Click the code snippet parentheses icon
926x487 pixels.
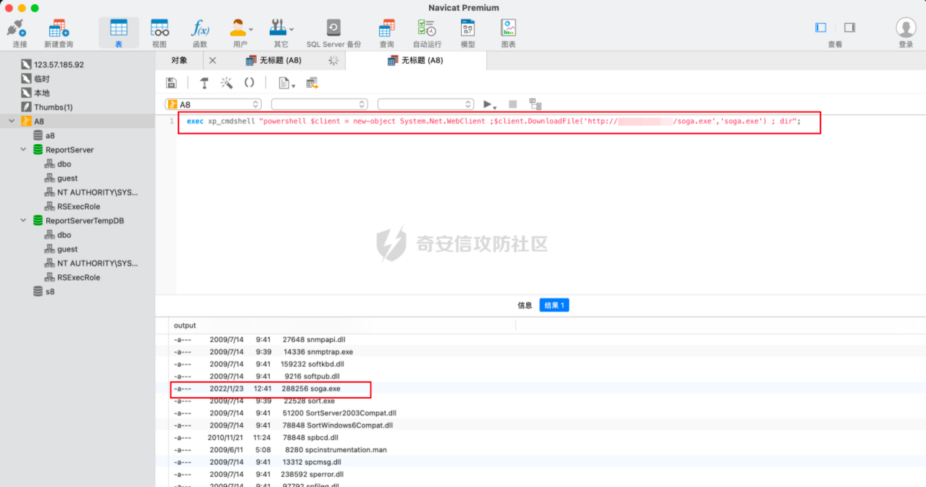[249, 83]
